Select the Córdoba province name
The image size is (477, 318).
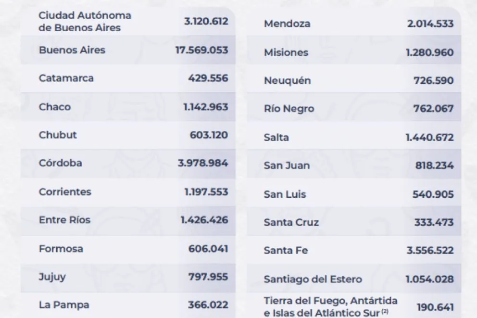(x=61, y=163)
